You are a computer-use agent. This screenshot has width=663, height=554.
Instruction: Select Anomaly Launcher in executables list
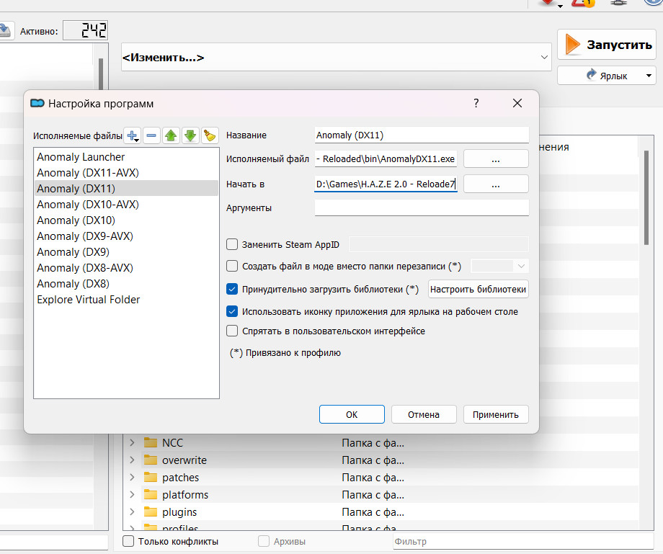coord(126,157)
